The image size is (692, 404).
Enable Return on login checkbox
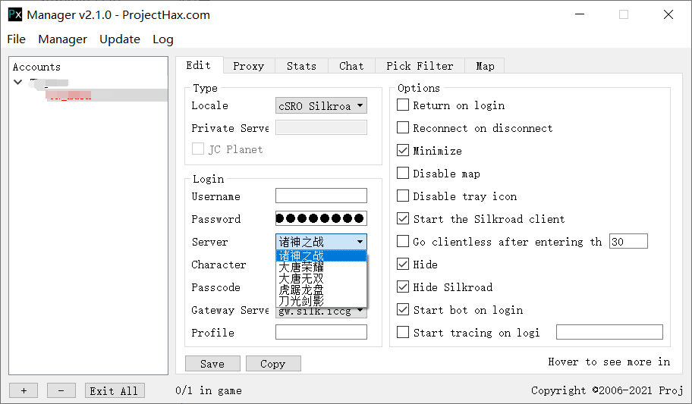click(x=403, y=105)
